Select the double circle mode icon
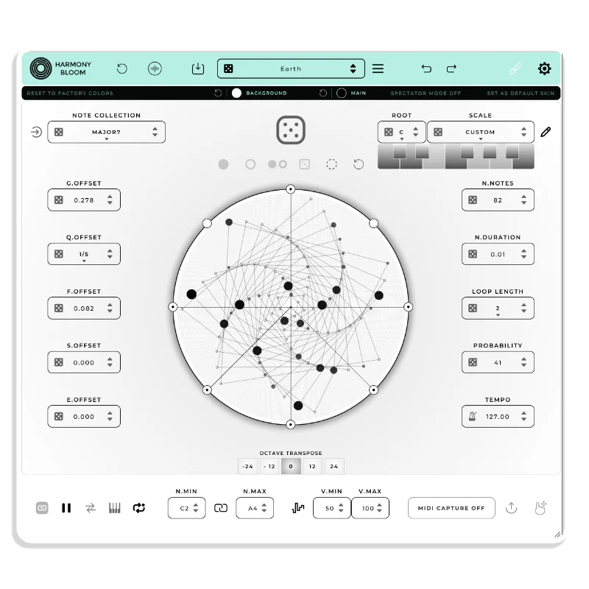The width and height of the screenshot is (589, 589). pyautogui.click(x=278, y=164)
